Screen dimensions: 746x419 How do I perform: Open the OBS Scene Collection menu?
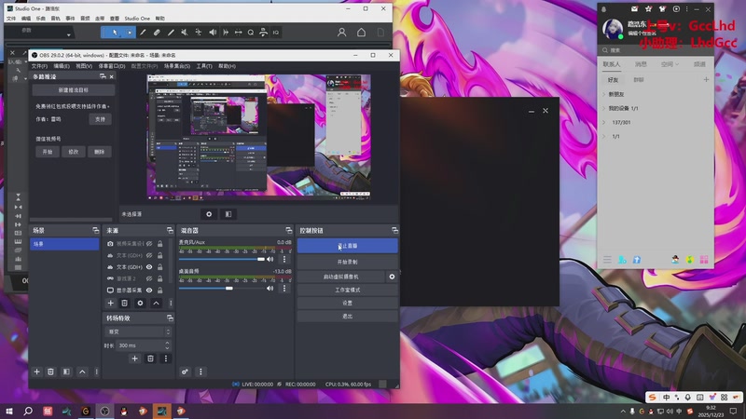coord(177,66)
